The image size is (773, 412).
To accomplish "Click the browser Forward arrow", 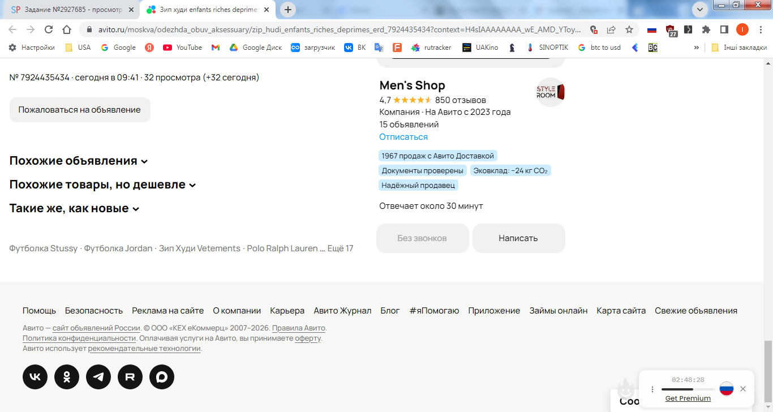I will click(31, 29).
